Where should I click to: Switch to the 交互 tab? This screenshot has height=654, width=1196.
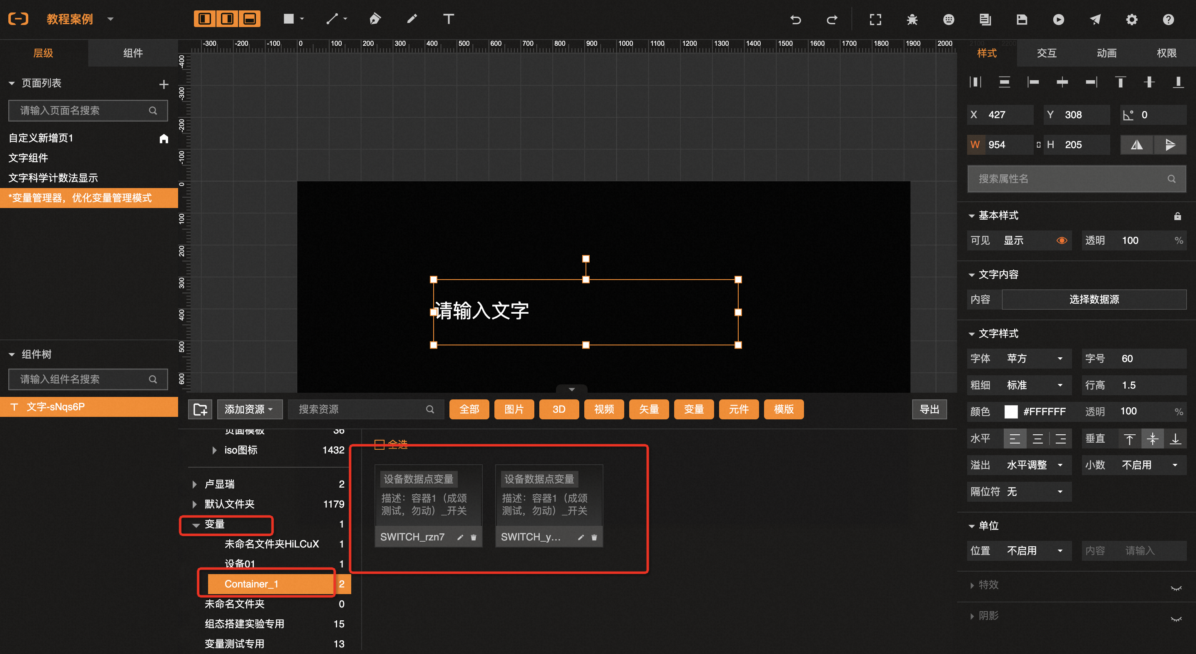point(1047,53)
